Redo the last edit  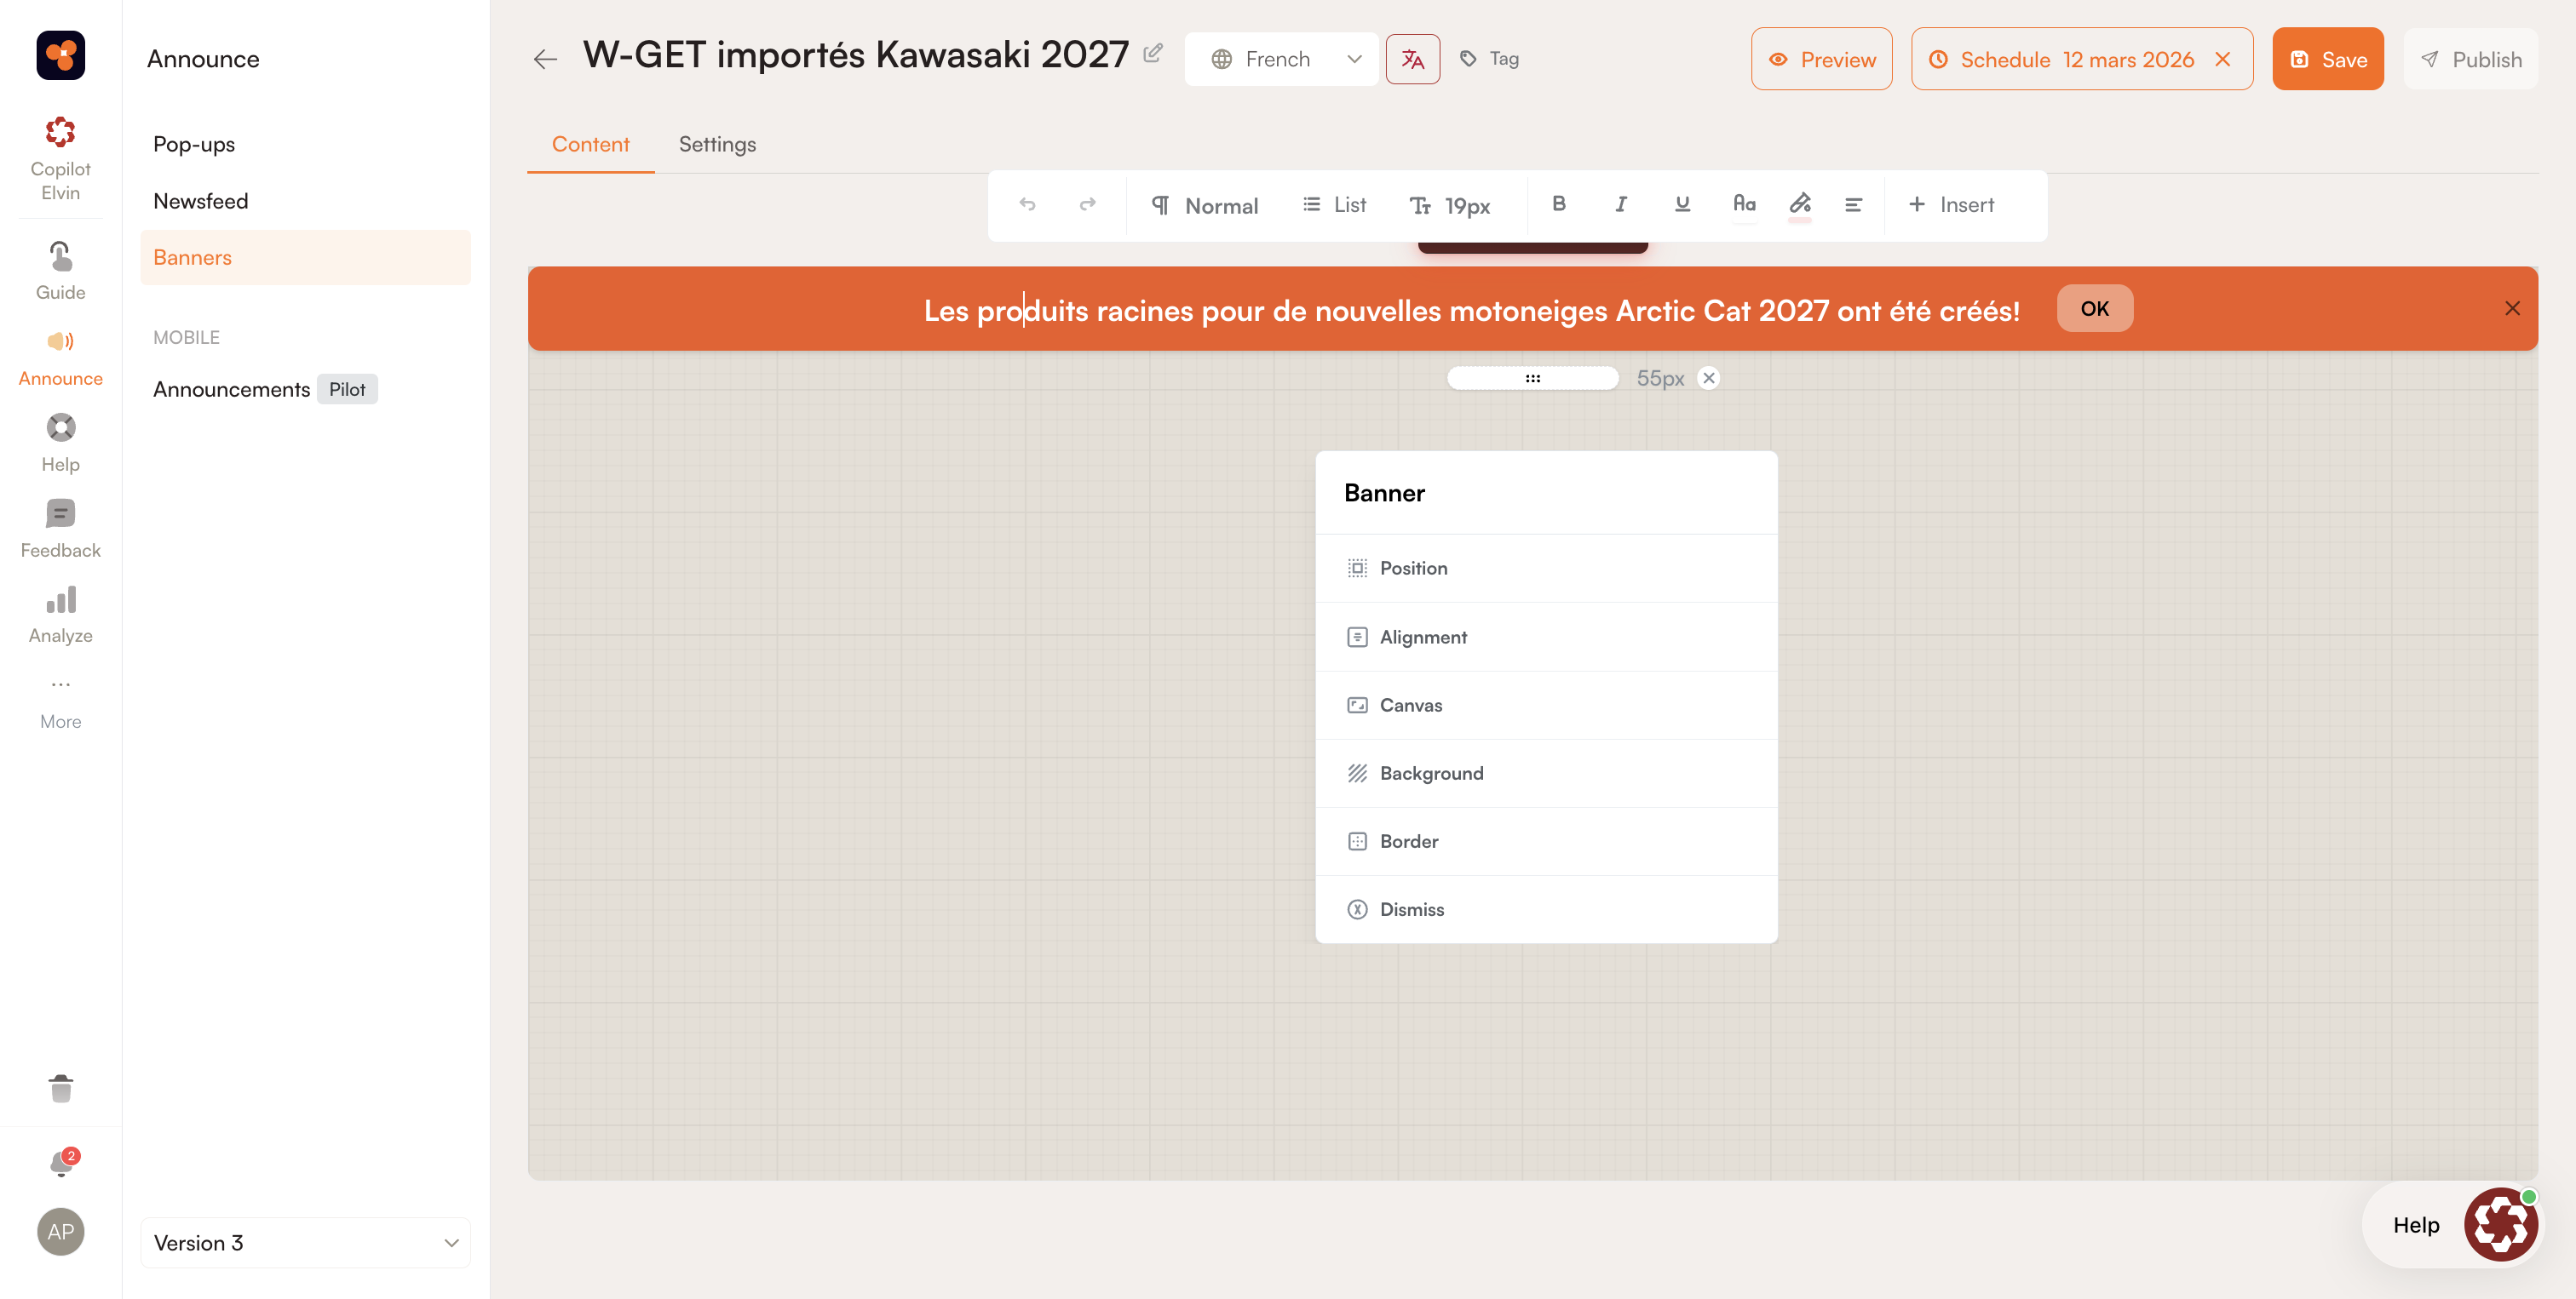[1088, 205]
